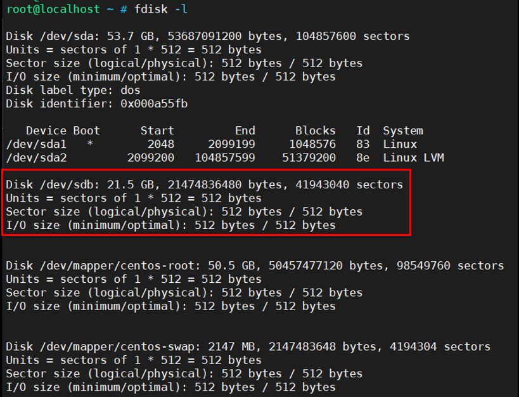Click the '41943040 sectors' value
This screenshot has height=397, width=519.
click(x=349, y=185)
